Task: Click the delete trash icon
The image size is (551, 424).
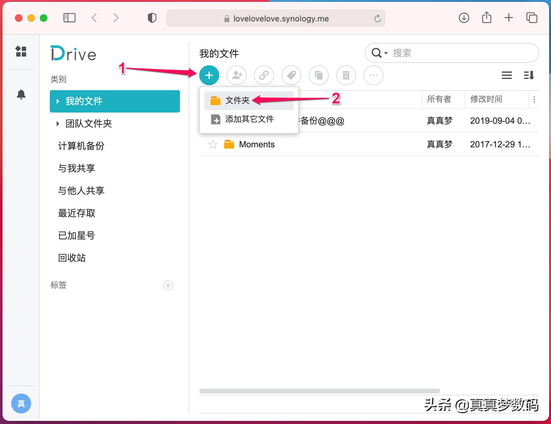Action: pyautogui.click(x=346, y=75)
